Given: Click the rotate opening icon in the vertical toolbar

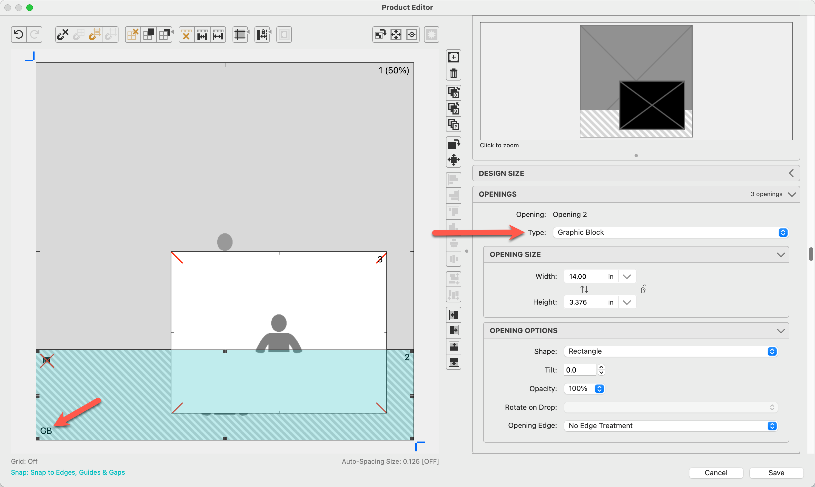Looking at the screenshot, I should (453, 144).
